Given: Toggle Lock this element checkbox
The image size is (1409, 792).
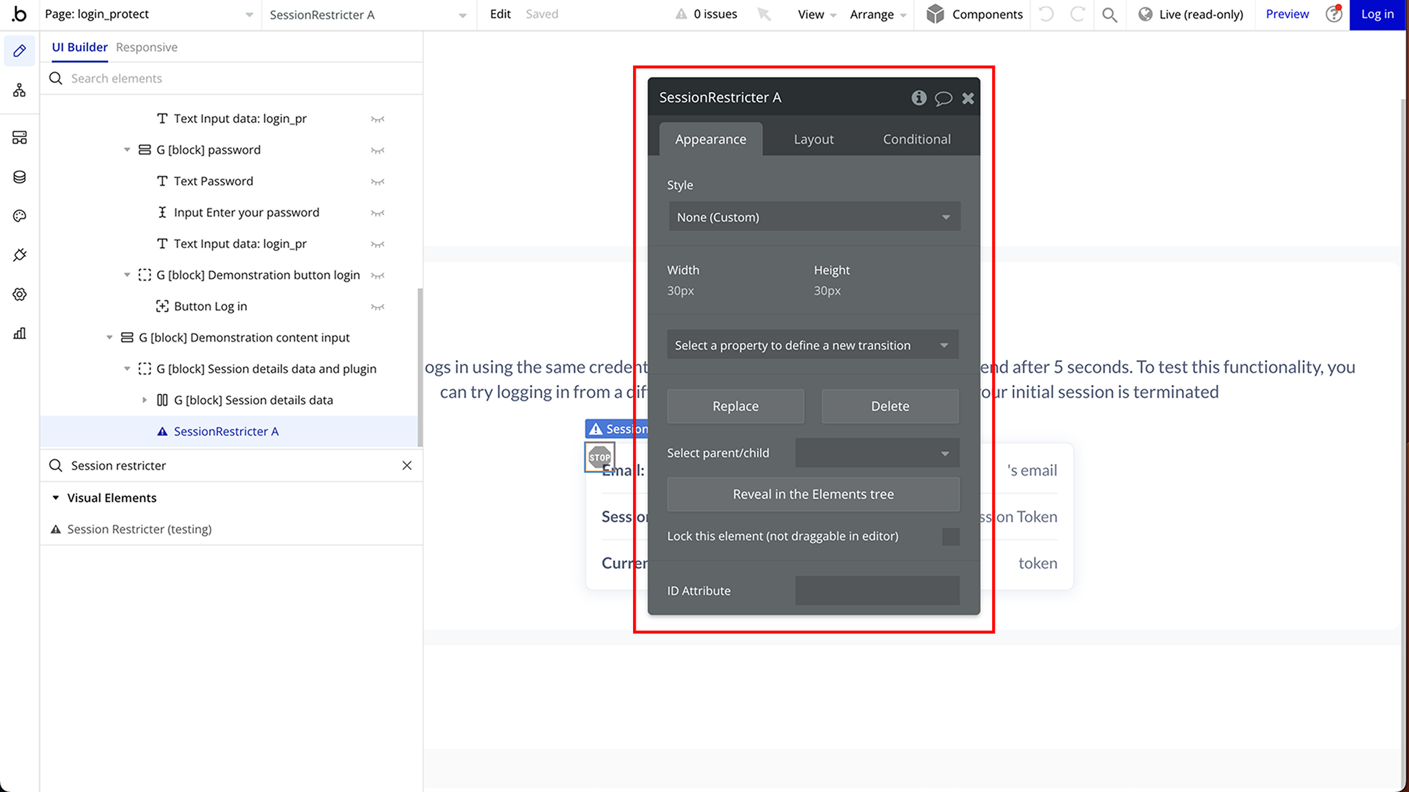Looking at the screenshot, I should pyautogui.click(x=950, y=536).
